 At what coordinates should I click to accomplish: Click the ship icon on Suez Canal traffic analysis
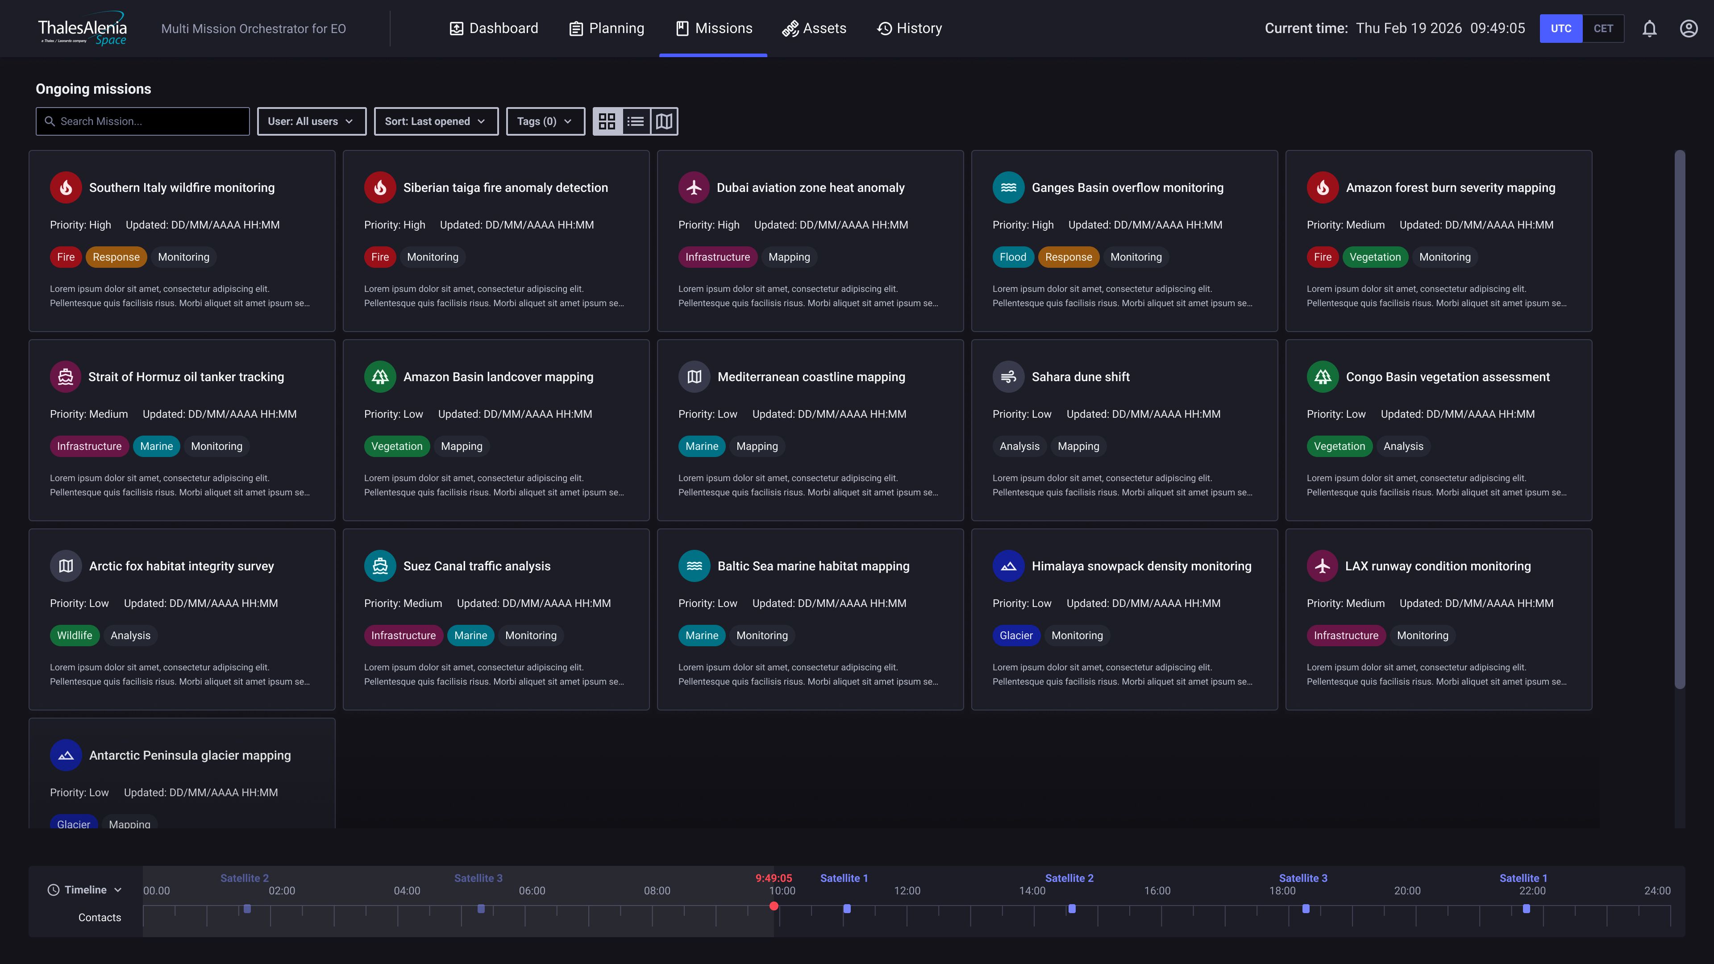(380, 566)
